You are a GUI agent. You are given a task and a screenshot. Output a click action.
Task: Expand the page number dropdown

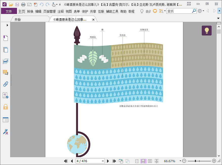pos(103,161)
